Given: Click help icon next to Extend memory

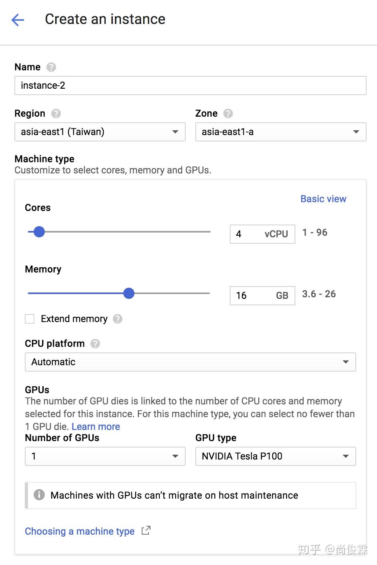Looking at the screenshot, I should pos(118,319).
